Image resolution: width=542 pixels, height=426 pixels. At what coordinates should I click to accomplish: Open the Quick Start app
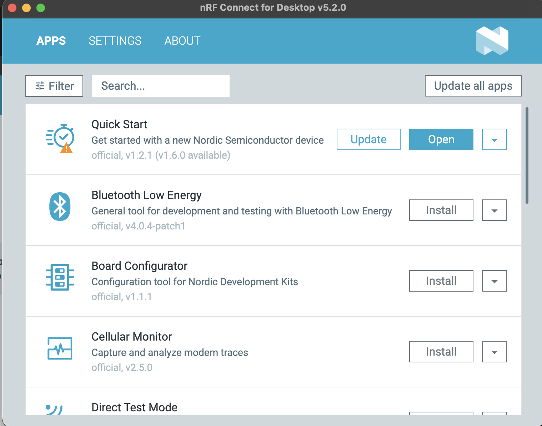[x=441, y=139]
